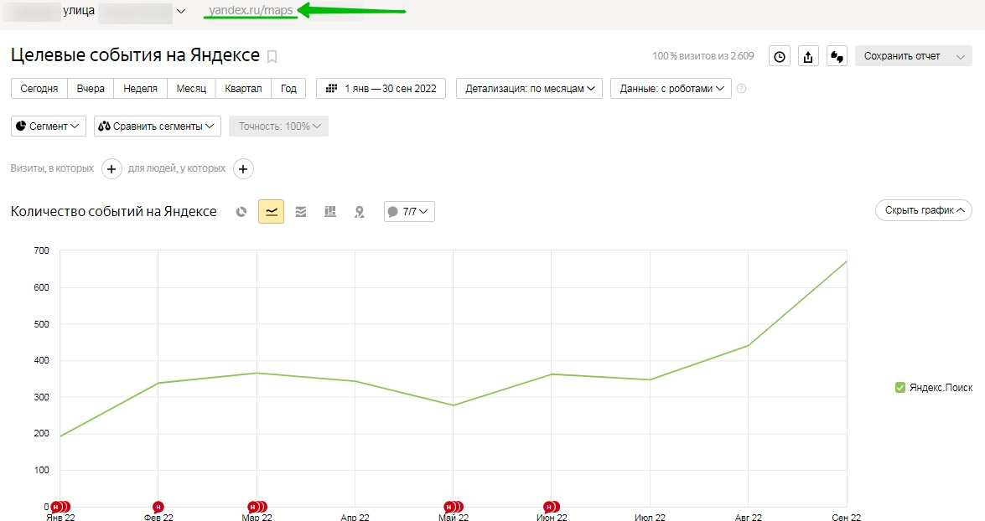985x521 pixels.
Task: Click the feedback thumbs icon
Action: tap(837, 56)
